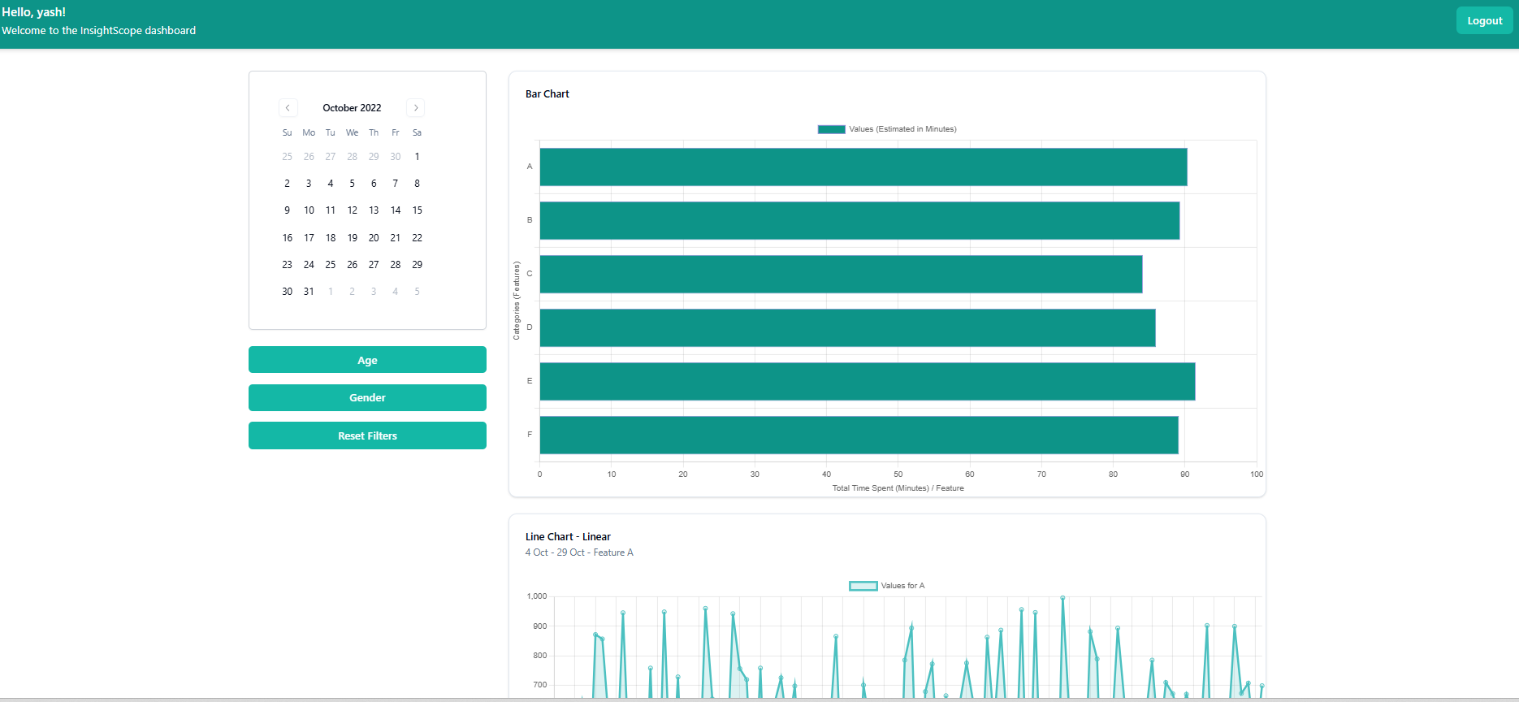The height and width of the screenshot is (702, 1519).
Task: Choose October 20 in the calendar
Action: click(374, 238)
